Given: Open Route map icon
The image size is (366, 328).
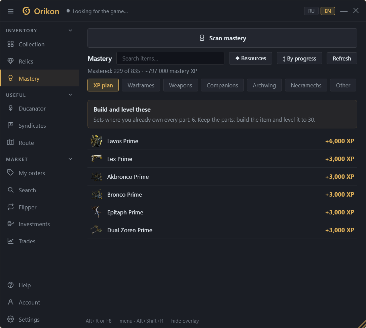Looking at the screenshot, I should 10,142.
